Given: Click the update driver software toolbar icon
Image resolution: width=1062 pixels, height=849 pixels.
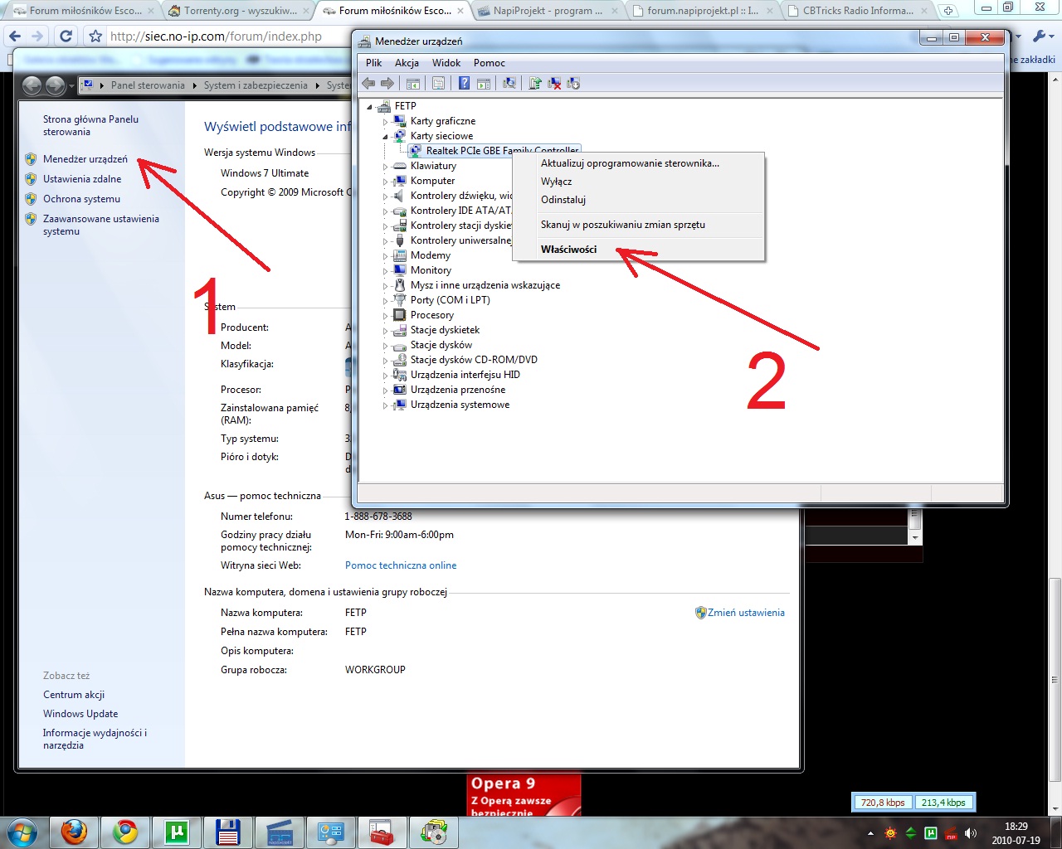Looking at the screenshot, I should tap(535, 83).
